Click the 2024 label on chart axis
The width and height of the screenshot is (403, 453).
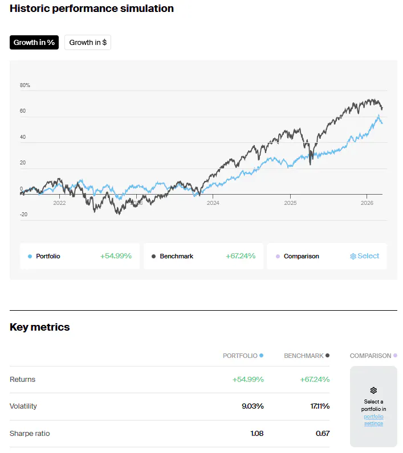point(213,203)
